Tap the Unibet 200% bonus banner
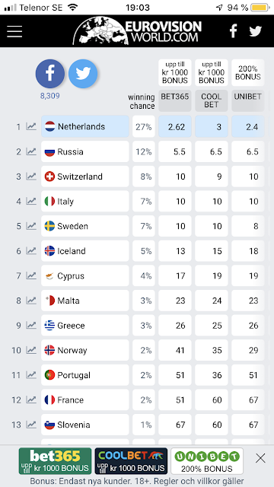 pyautogui.click(x=207, y=461)
